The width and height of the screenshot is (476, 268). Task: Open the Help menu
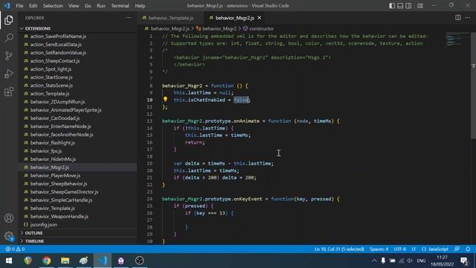(x=140, y=6)
